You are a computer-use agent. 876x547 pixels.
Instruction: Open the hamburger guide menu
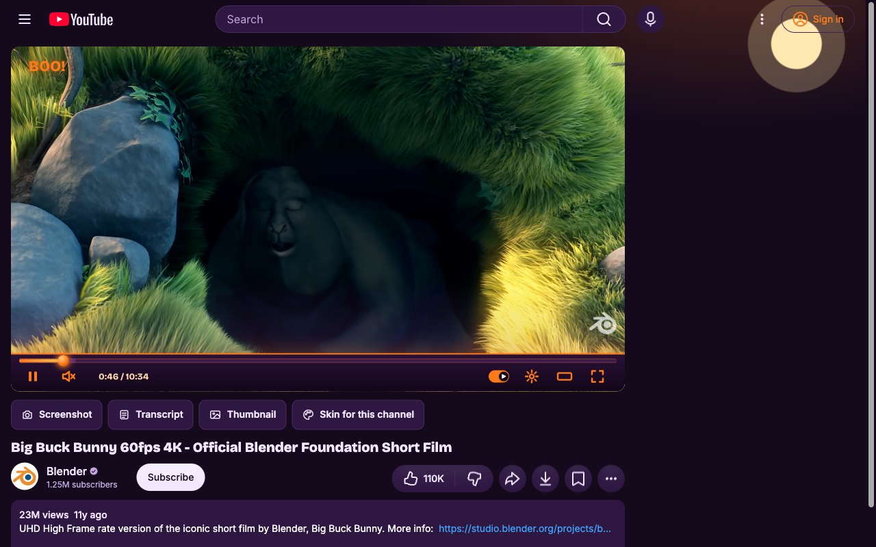click(25, 19)
